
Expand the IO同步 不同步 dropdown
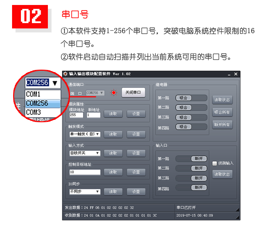85,192
